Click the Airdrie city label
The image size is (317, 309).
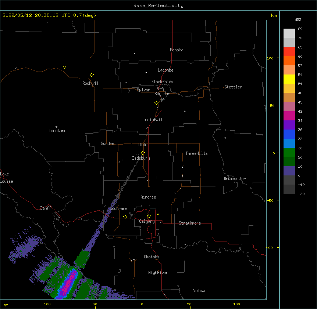click(148, 197)
